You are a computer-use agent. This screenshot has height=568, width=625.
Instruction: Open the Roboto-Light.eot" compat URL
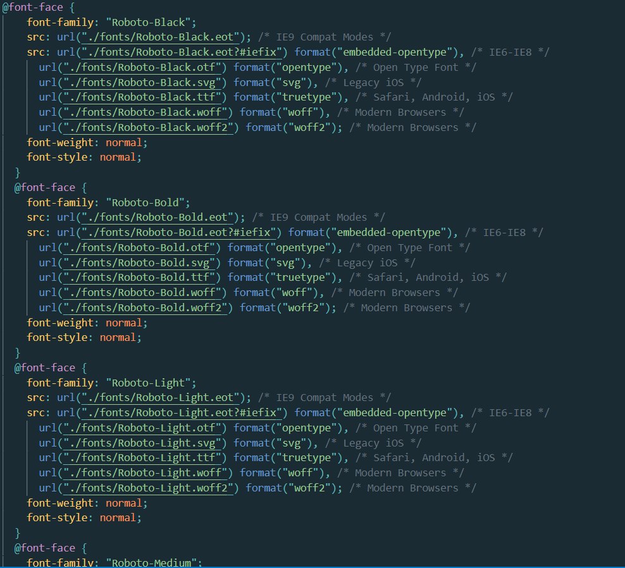pos(160,397)
